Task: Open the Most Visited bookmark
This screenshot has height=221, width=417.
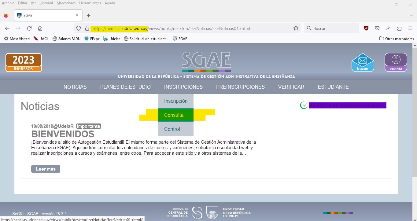Action: (x=17, y=39)
